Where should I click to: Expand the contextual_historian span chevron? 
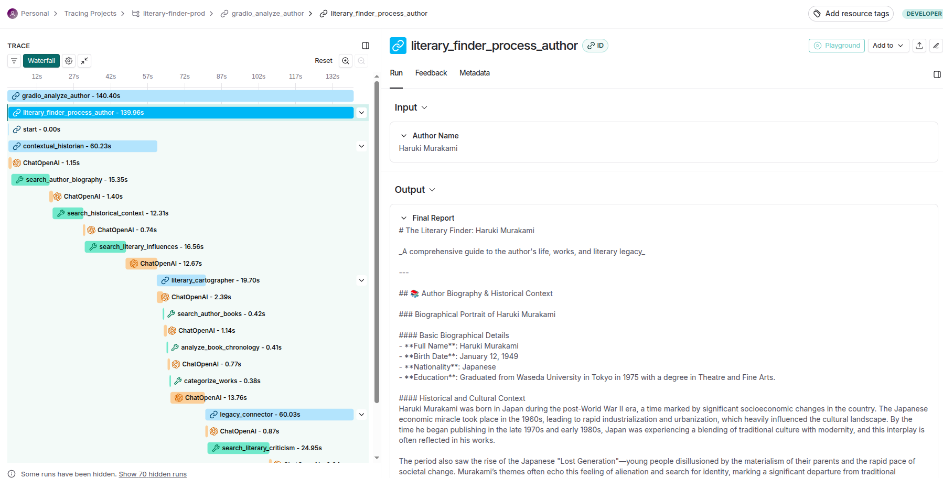[x=361, y=146]
